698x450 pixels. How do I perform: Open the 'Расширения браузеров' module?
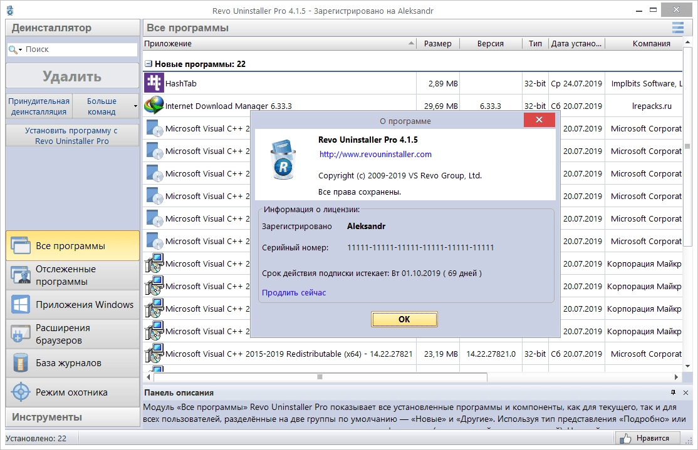[x=73, y=334]
